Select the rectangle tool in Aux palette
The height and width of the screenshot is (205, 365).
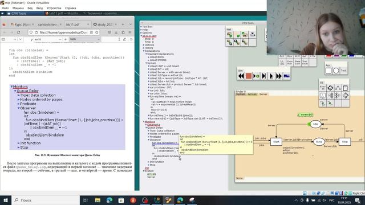(328, 71)
